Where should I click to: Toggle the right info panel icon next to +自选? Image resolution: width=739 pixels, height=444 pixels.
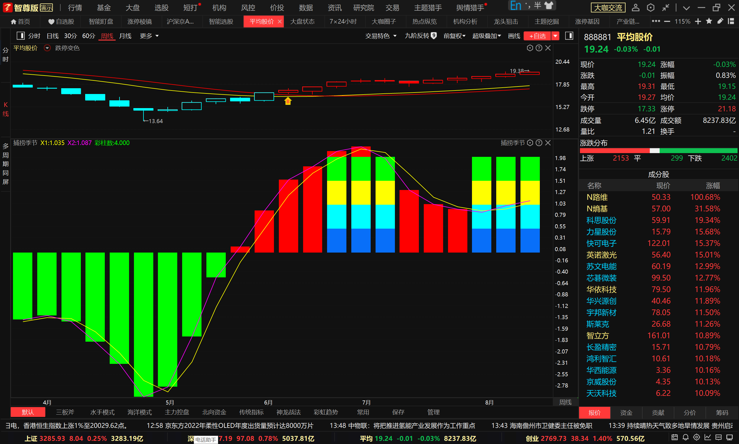point(569,36)
